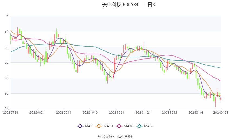This screenshot has height=139, width=230.
Task: Toggle the MA10 orange legend marker
Action: tap(98, 126)
